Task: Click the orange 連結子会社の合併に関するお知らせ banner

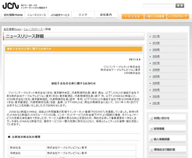Action: 74,49
